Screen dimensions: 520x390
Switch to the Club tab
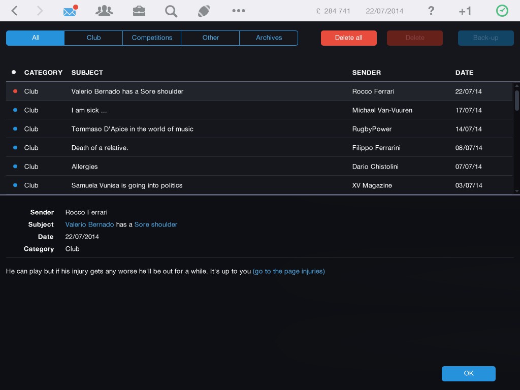(93, 38)
